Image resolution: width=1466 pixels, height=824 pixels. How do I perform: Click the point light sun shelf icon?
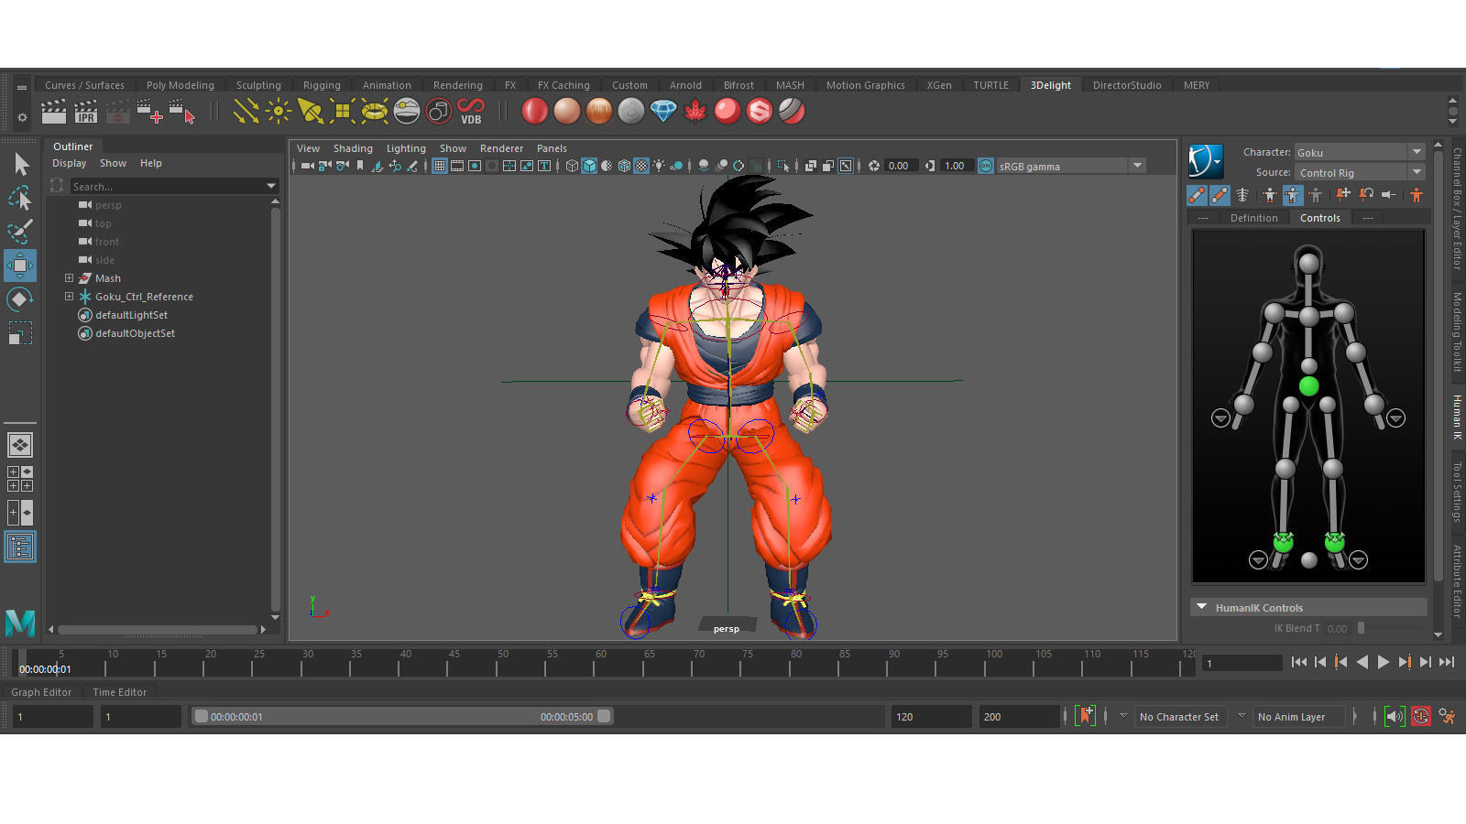(x=279, y=112)
